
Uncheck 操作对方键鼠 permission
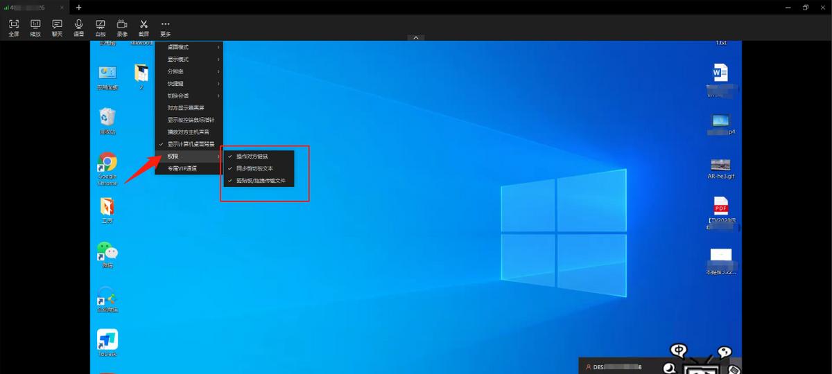click(259, 157)
